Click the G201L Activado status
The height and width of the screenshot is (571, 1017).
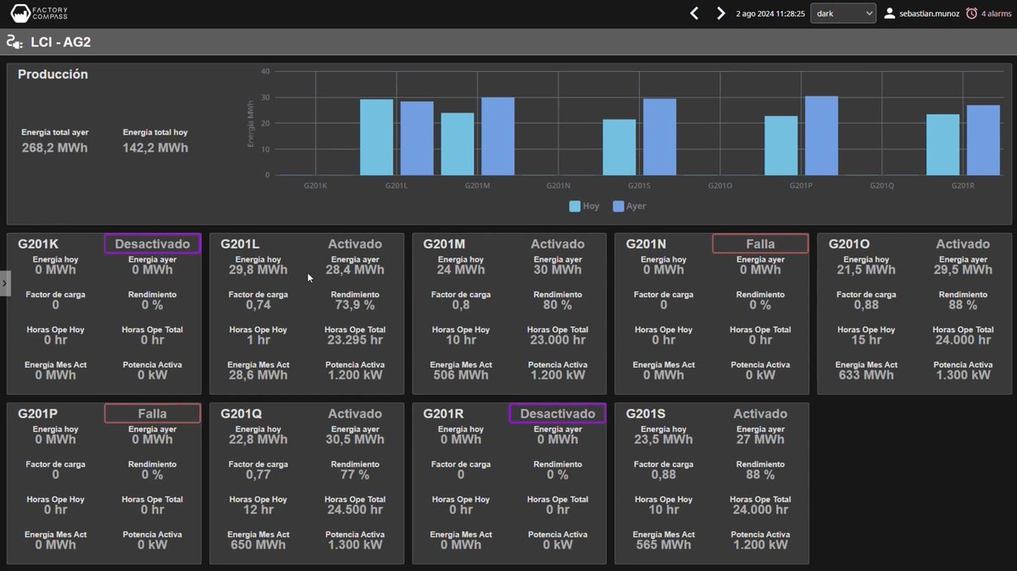(355, 244)
